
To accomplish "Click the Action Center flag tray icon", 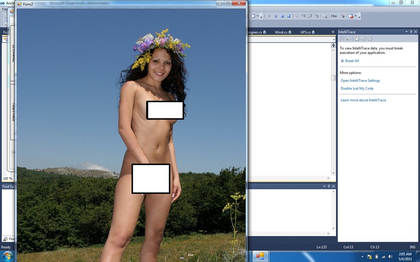I will (370, 257).
